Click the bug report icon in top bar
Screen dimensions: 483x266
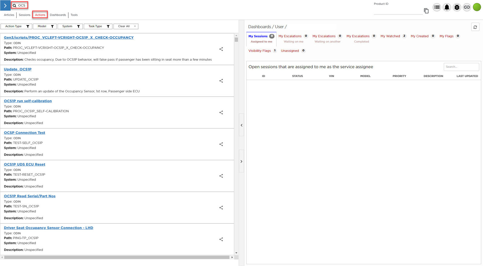457,7
